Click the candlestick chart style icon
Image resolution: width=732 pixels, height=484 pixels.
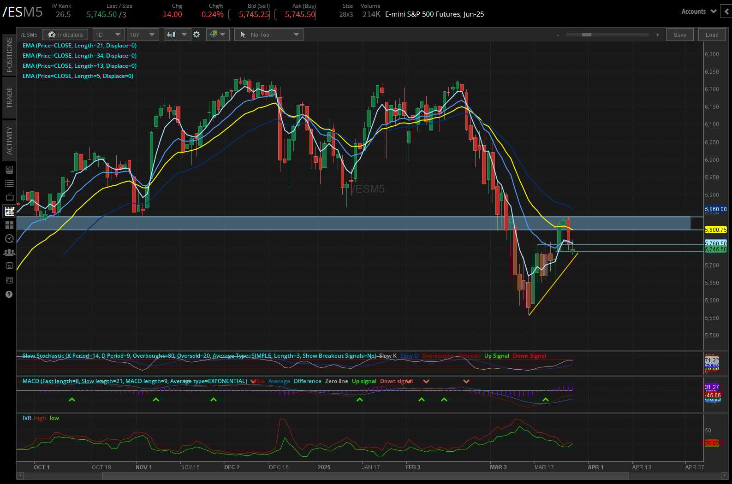(x=172, y=35)
